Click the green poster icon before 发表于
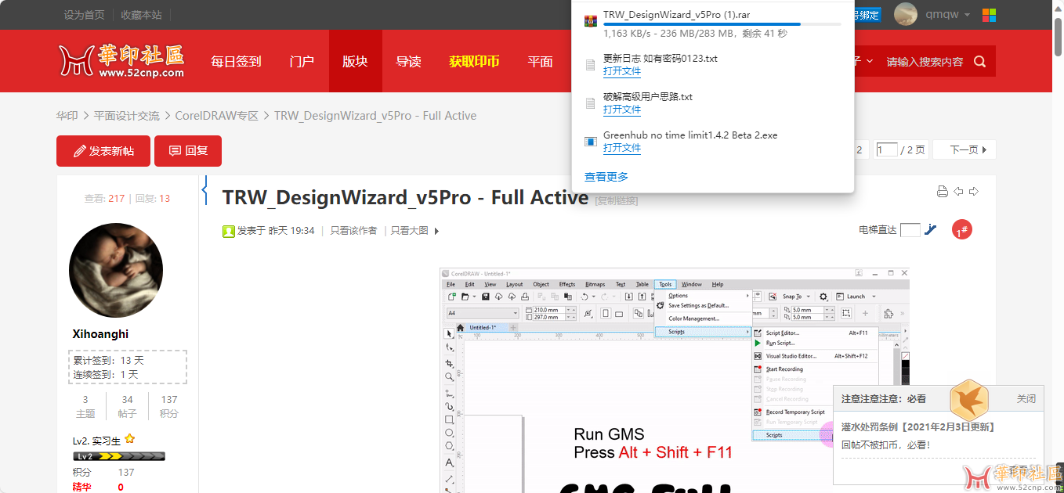 click(229, 231)
